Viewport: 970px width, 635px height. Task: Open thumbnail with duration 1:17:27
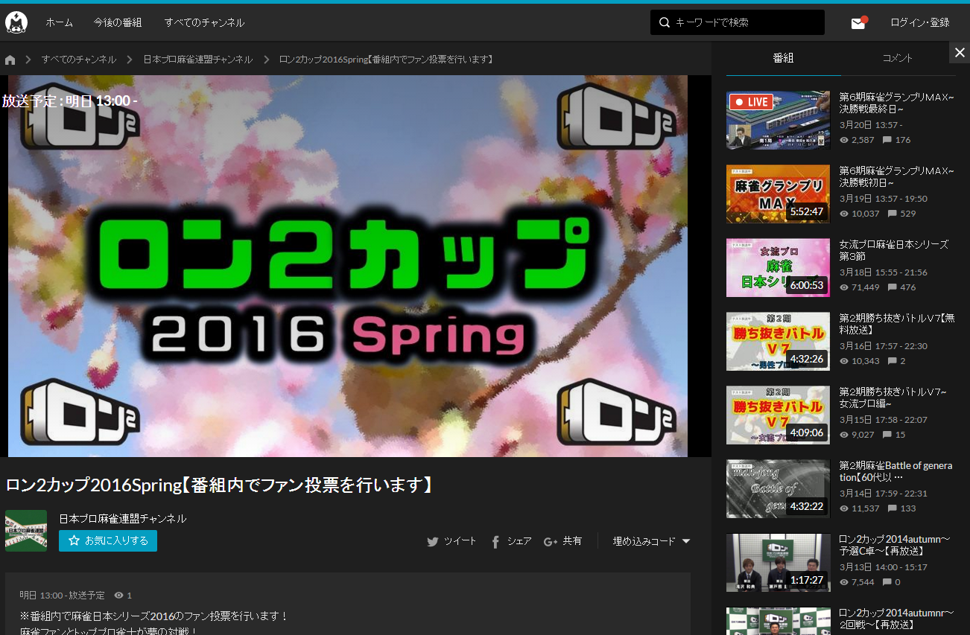[778, 562]
